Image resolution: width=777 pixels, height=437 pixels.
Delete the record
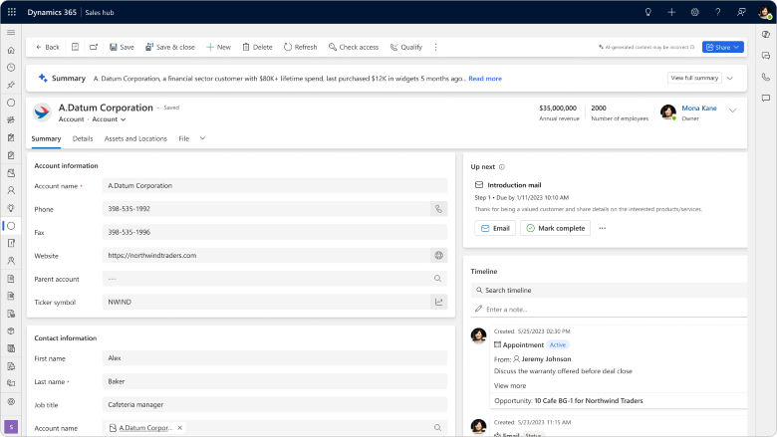pos(257,47)
